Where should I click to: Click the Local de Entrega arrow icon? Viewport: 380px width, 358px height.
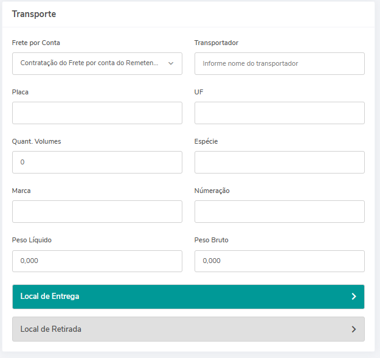pyautogui.click(x=354, y=297)
